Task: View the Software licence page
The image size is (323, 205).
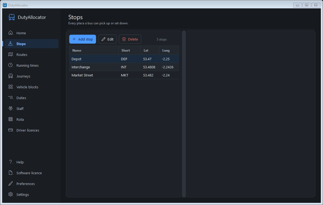Action: coord(31,173)
